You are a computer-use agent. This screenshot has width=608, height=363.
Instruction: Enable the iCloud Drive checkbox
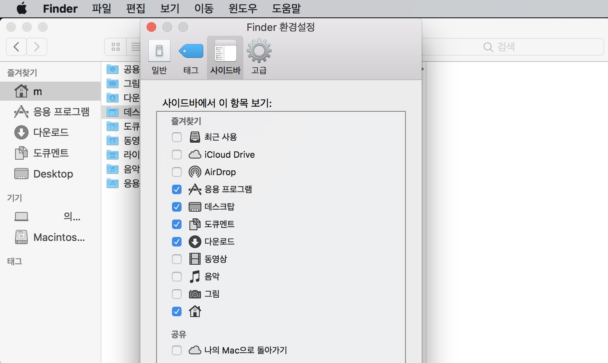pyautogui.click(x=177, y=155)
